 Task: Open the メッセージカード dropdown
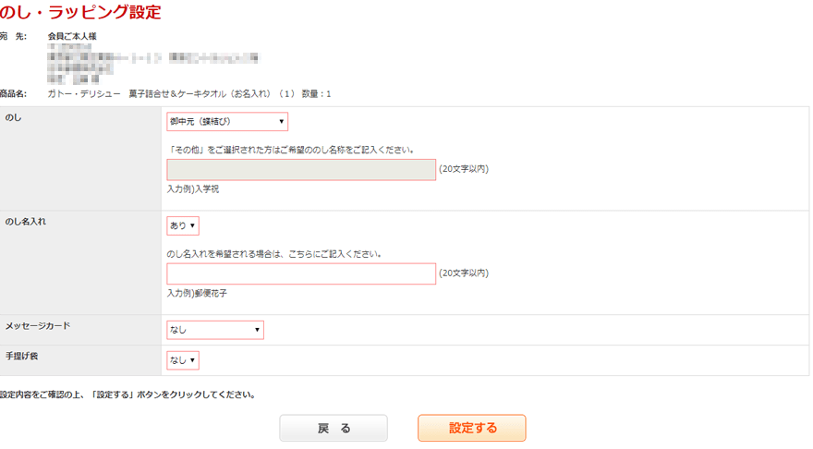point(214,330)
